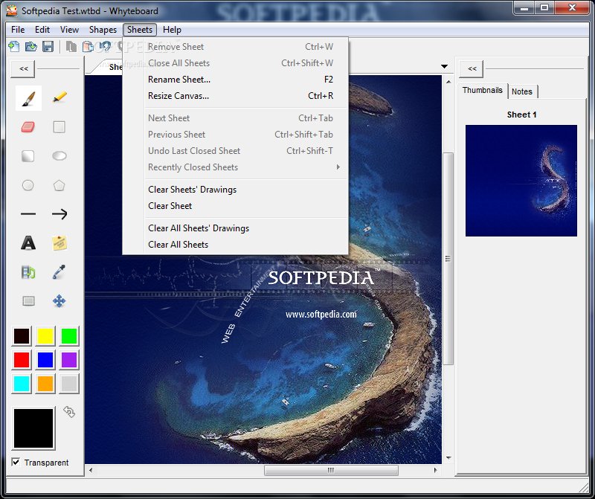Pick the red palette color
This screenshot has height=499, width=595.
(x=22, y=360)
